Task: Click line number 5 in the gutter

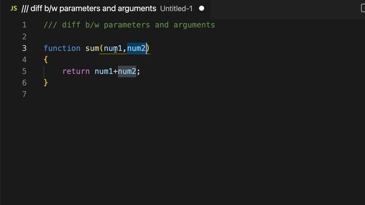Action: pos(24,71)
